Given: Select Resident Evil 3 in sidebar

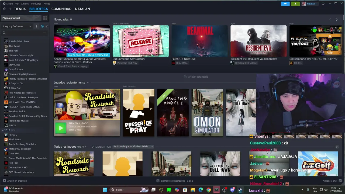Looking at the screenshot, I should point(17,112).
